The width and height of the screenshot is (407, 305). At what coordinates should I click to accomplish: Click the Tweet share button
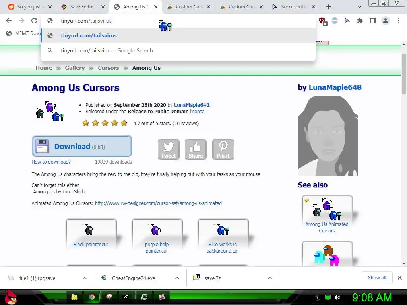169,149
